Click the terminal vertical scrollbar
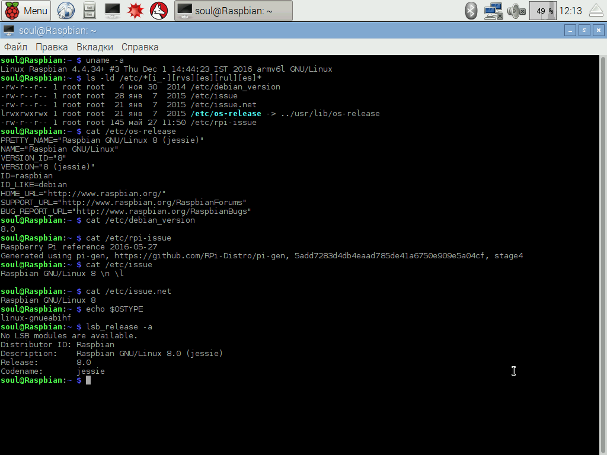The image size is (607, 455). tap(603, 255)
